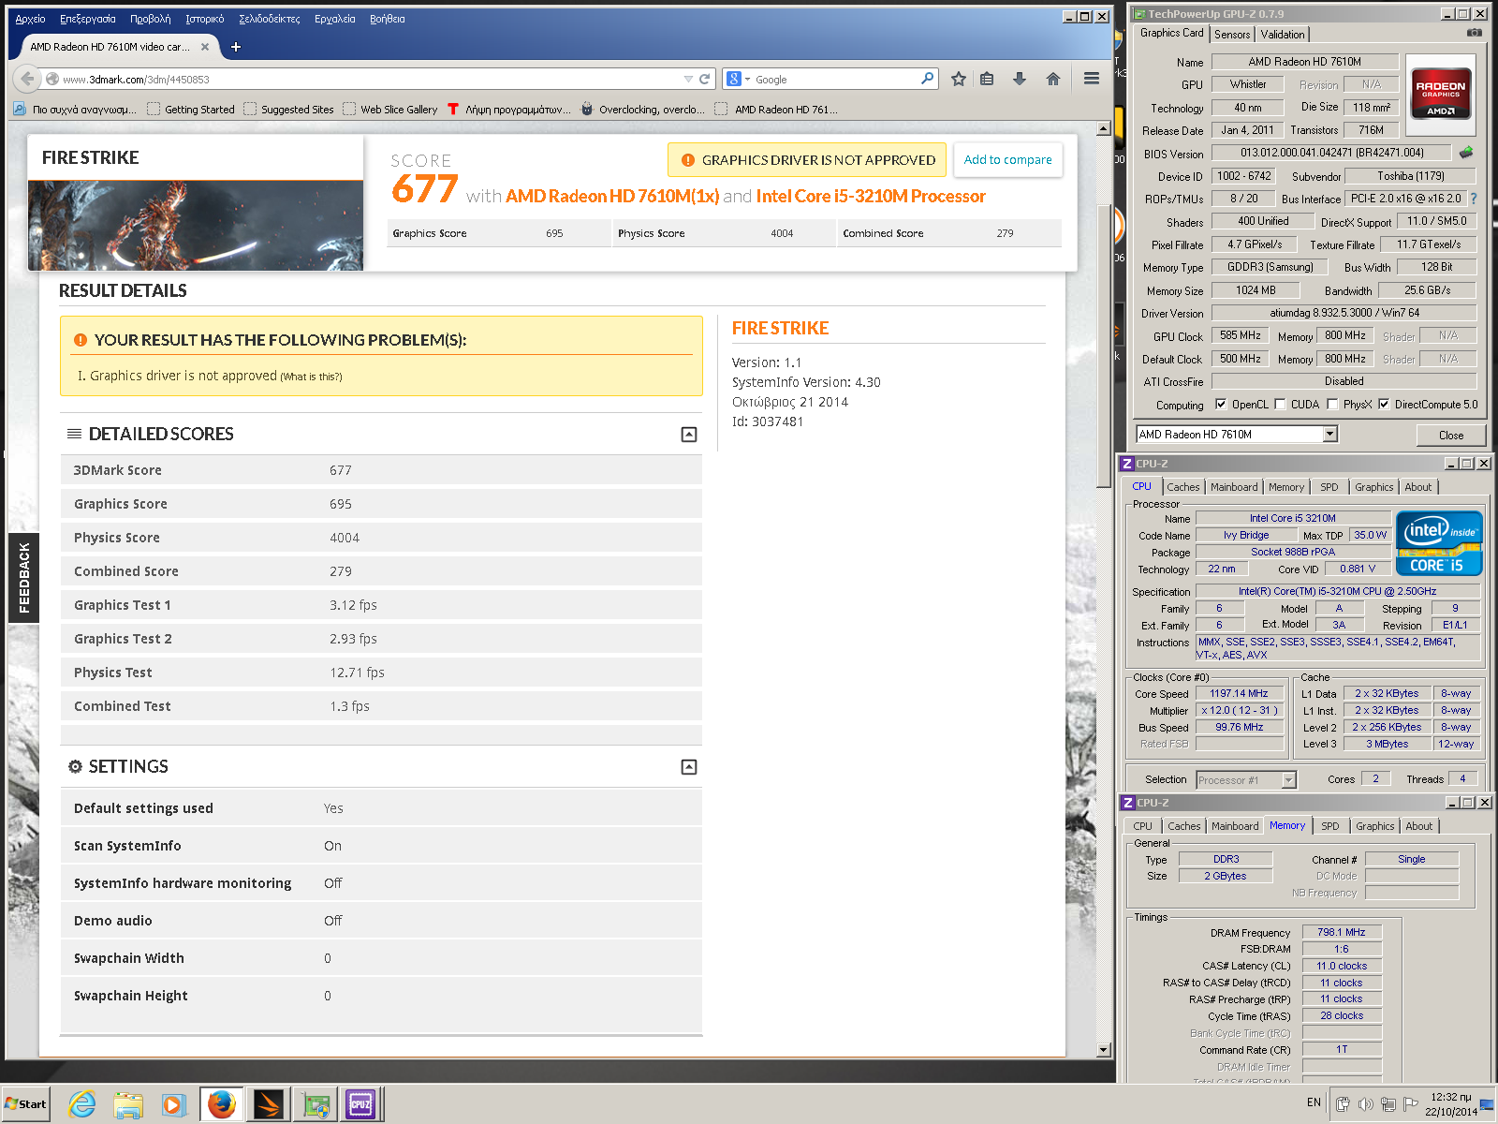Click the Intel Core i5 logo in CPU-Z

coord(1439,542)
